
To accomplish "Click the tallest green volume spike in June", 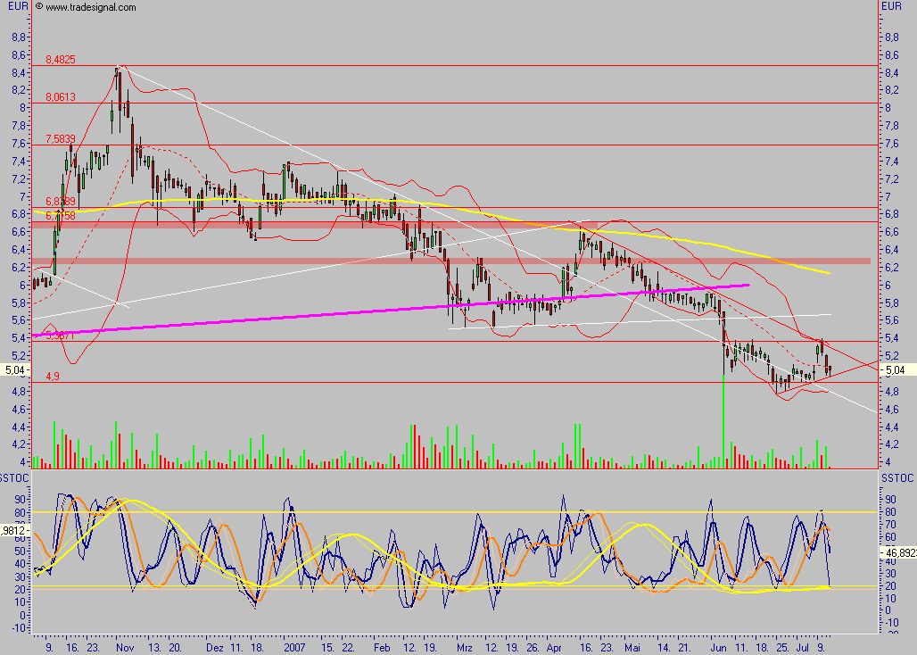I will tap(722, 419).
